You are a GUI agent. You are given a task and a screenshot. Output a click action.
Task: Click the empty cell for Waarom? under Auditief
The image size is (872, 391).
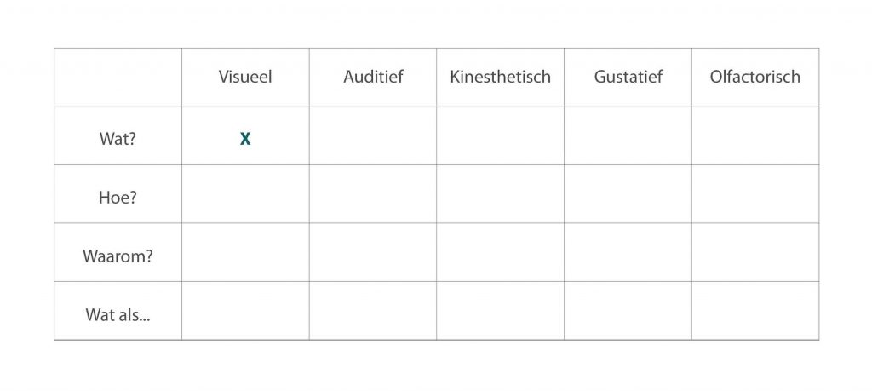coord(373,252)
